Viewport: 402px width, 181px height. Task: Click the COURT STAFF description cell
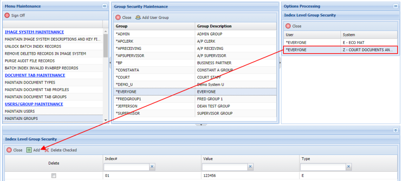click(x=236, y=77)
